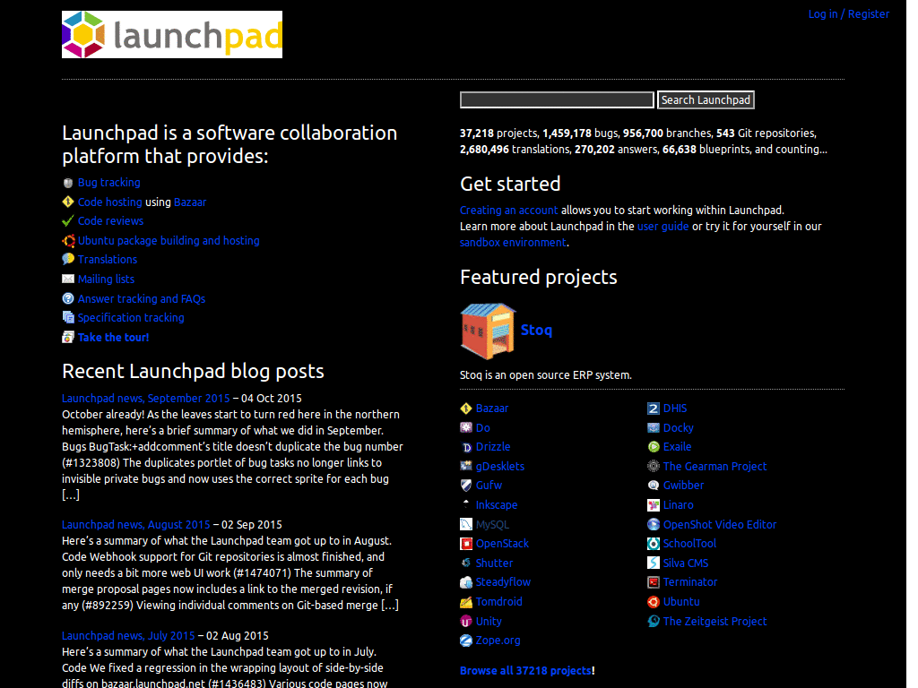
Task: Open the SchoolTool project link
Action: tap(689, 544)
